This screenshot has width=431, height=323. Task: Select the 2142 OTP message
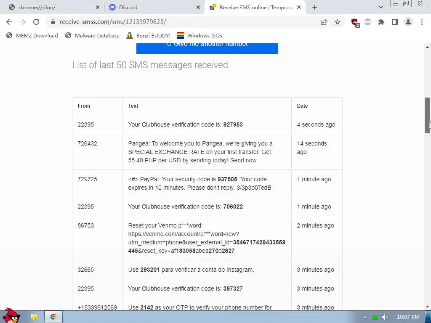coord(200,307)
